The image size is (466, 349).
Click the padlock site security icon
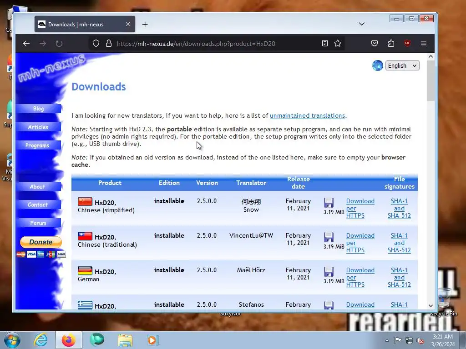[109, 44]
